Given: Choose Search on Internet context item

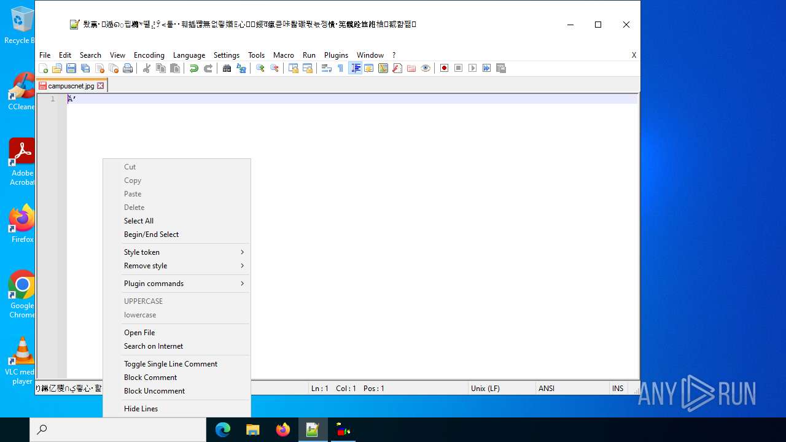Looking at the screenshot, I should coord(177,346).
